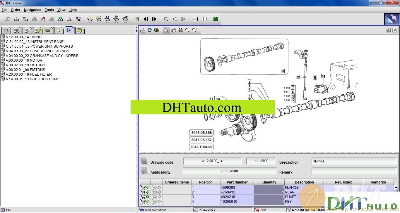The image size is (400, 213).
Task: Open the magnifier search tab in the left panel
Action: [59, 30]
